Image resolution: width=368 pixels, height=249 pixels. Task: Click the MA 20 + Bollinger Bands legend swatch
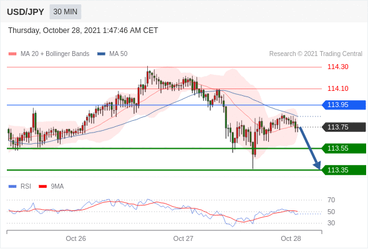[x=12, y=54]
